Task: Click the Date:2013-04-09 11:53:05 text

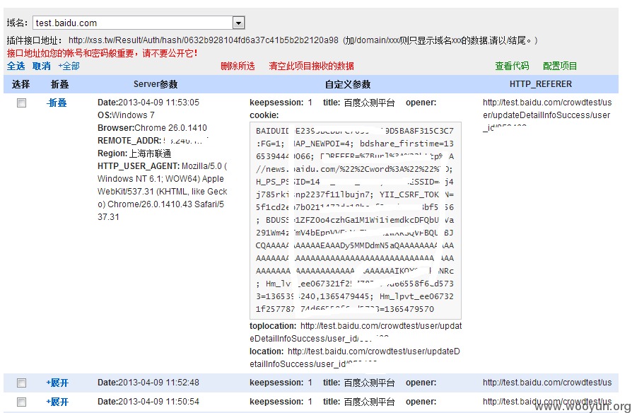Action: (x=148, y=103)
